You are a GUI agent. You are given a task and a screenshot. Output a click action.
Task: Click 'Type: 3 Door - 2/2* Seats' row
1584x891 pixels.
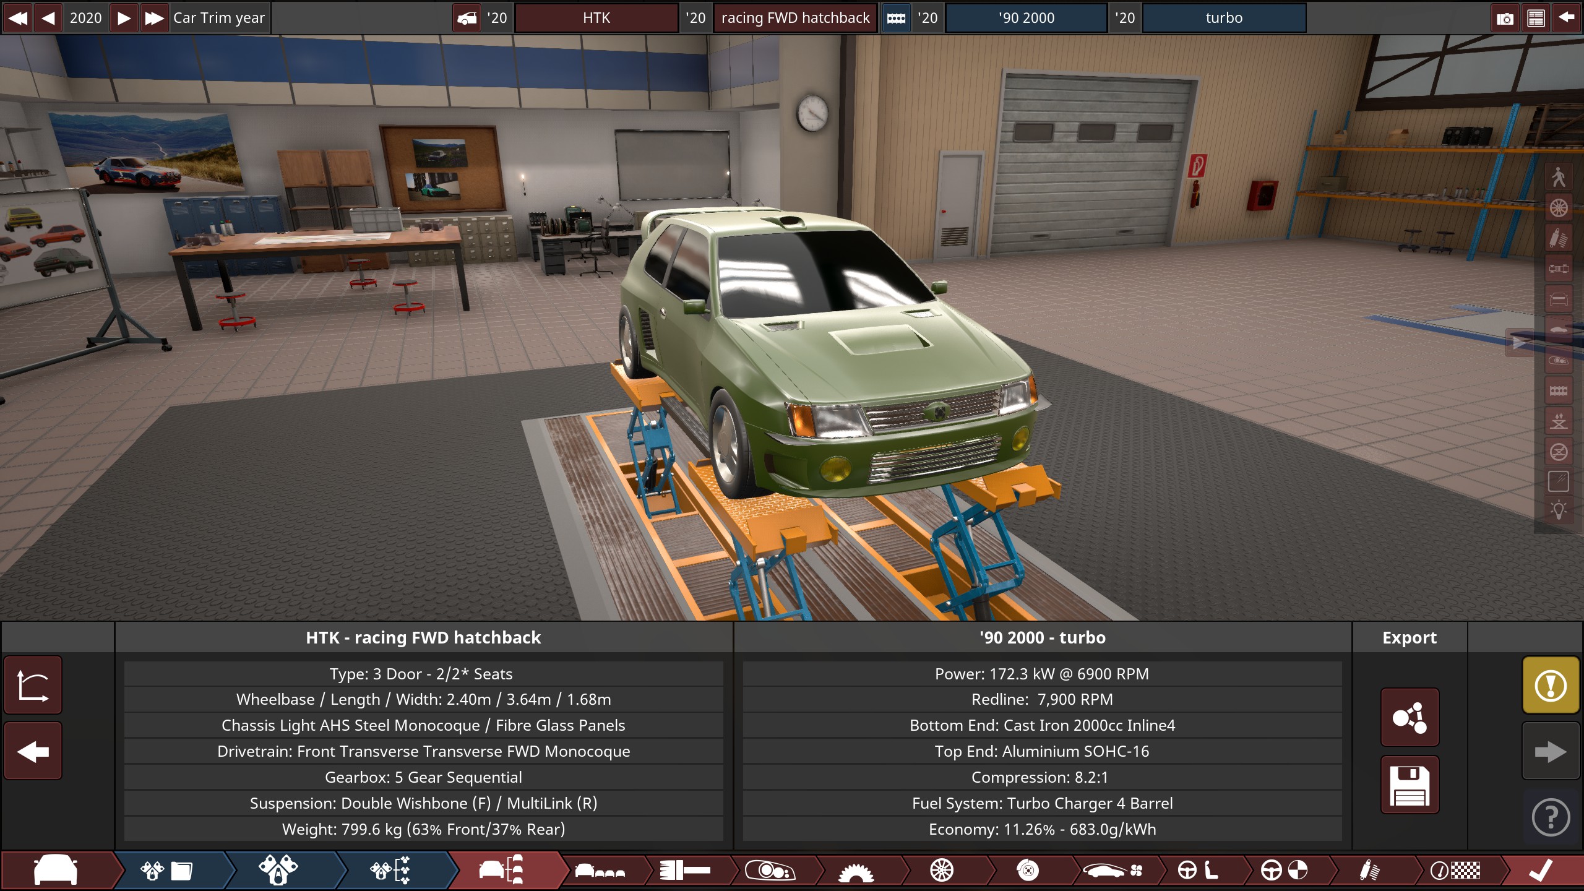[423, 674]
